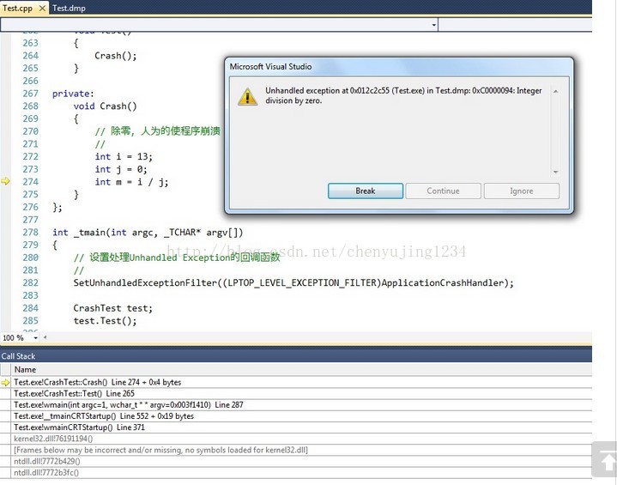617x485 pixels.
Task: Click the Ignore button
Action: click(522, 191)
